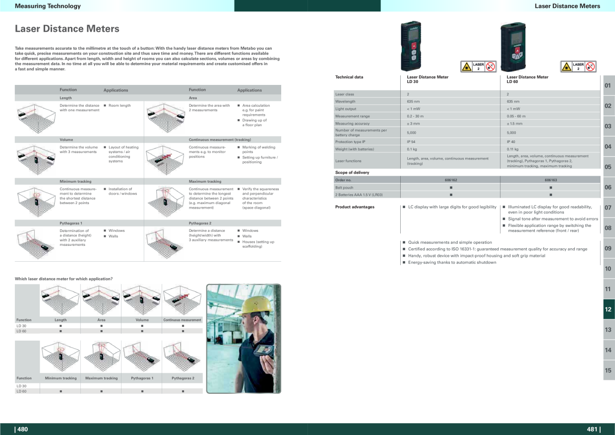This screenshot has height=435, width=615.
Task: Click 'Laser Distance Meter LD 60' column heading
Action: click(528, 79)
